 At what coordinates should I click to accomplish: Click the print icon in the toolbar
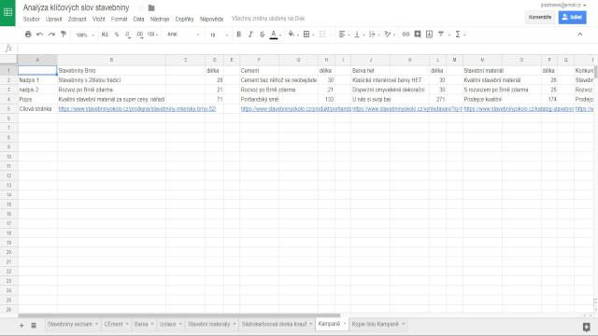click(28, 35)
